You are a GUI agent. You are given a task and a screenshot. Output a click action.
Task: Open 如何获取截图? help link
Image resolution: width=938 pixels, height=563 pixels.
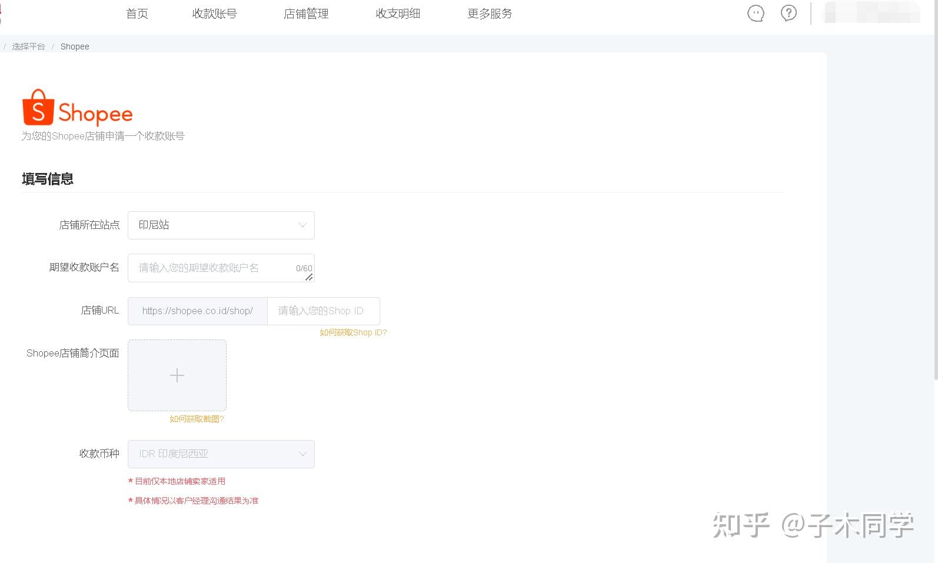[197, 419]
